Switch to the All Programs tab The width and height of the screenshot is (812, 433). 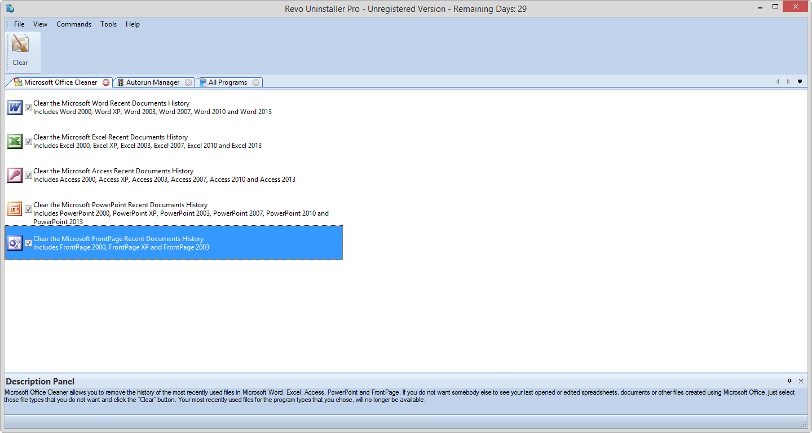coord(228,82)
